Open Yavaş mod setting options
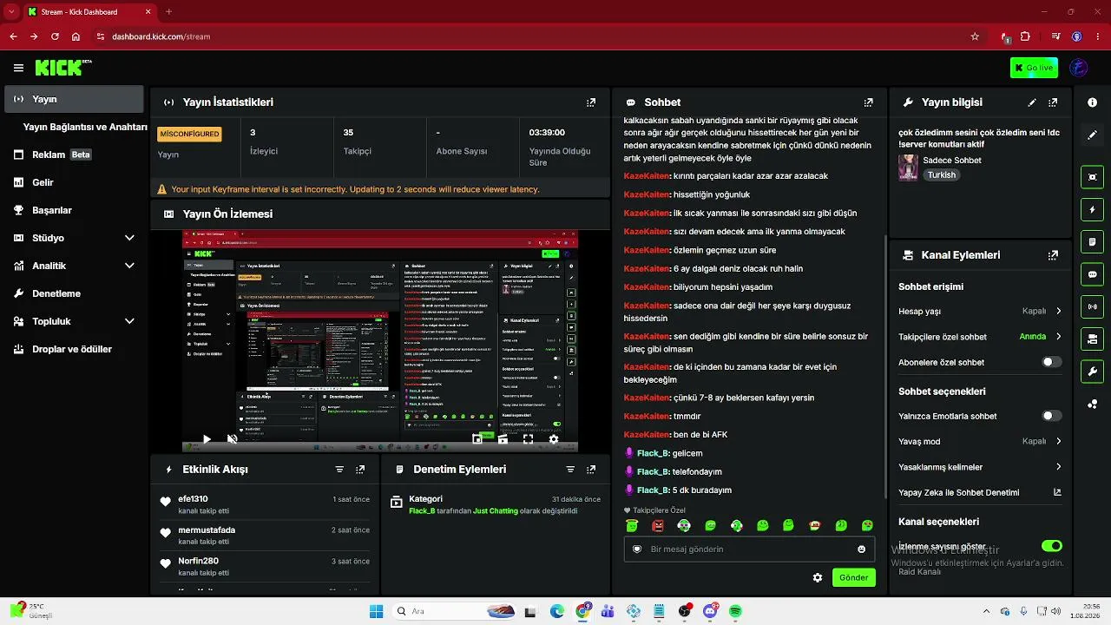The image size is (1111, 625). [x=980, y=441]
